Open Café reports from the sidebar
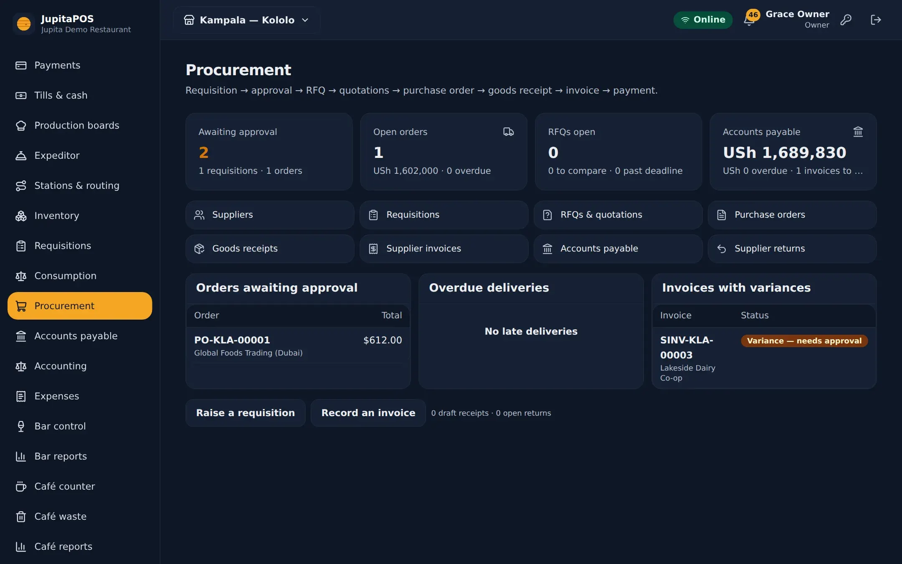This screenshot has width=902, height=564. click(x=80, y=546)
